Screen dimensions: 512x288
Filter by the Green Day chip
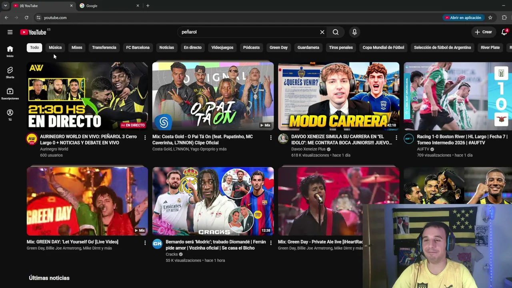(279, 48)
